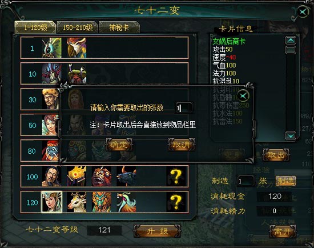Click the card info scroll-up arrow
This screenshot has height=248, width=314.
(291, 41)
